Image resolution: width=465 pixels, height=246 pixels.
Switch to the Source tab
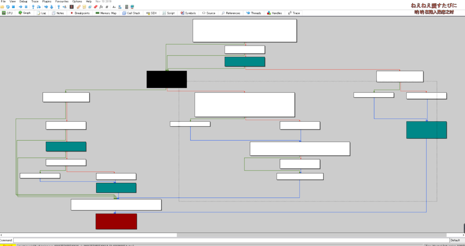208,13
